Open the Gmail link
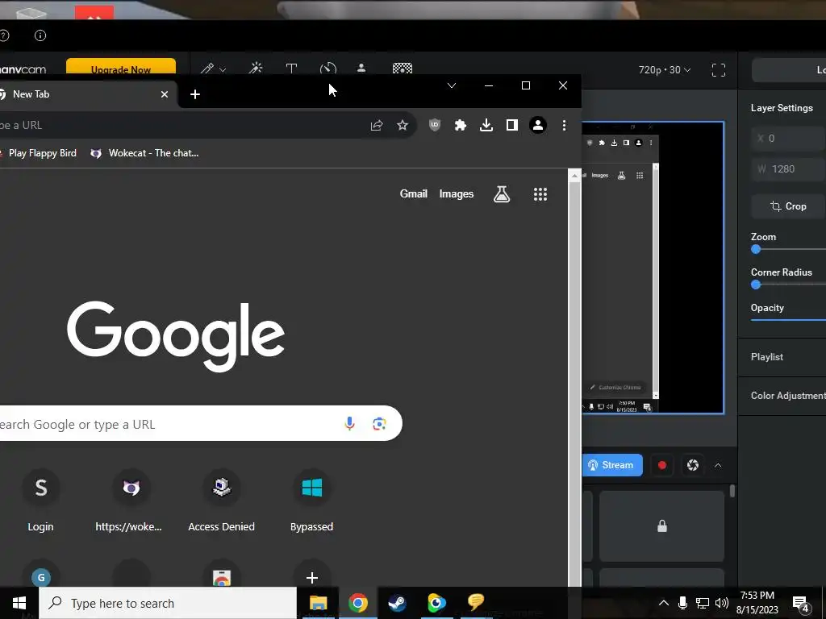The image size is (826, 619). click(x=414, y=193)
